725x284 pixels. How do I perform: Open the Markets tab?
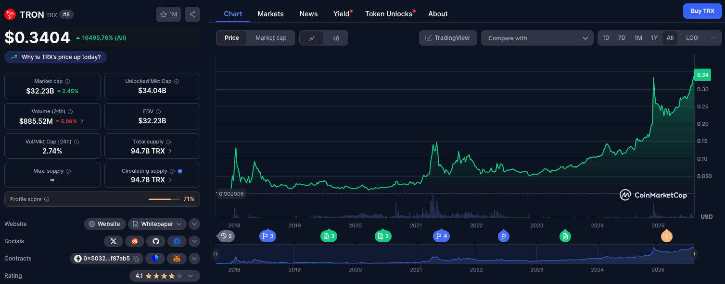click(x=270, y=14)
